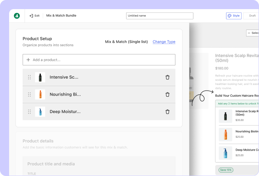This screenshot has height=176, width=259.
Task: Delete the Nourishing Bi... product
Action: click(x=167, y=94)
